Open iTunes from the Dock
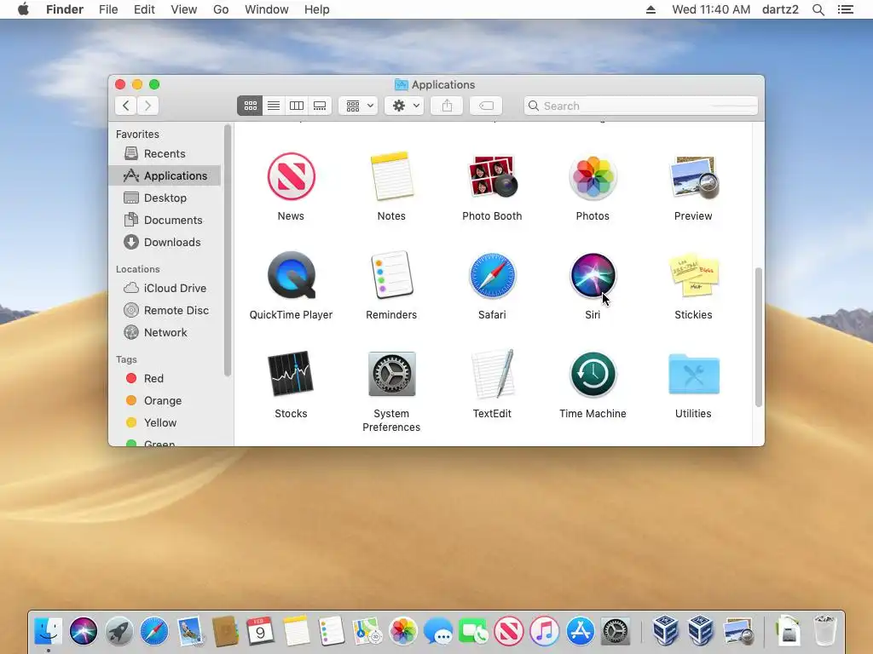The height and width of the screenshot is (654, 873). point(544,631)
